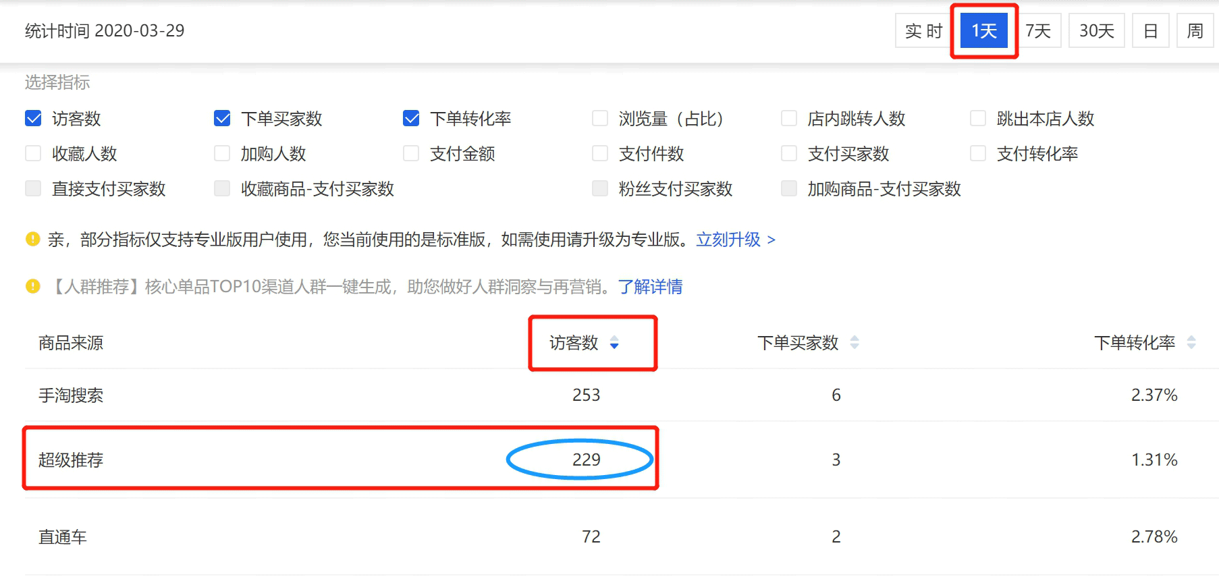Click the 手淘搜索 source row
This screenshot has width=1219, height=581.
click(71, 395)
